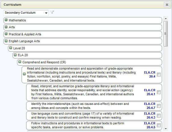The height and width of the screenshot is (132, 172).
Task: Collapse the Level 20 node
Action: point(11,48)
